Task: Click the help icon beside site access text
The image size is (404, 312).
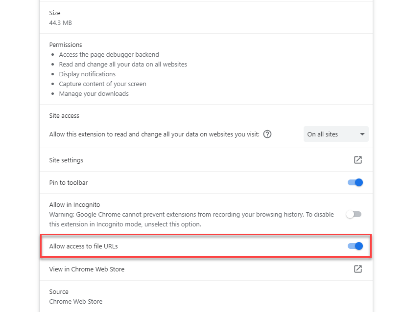Action: (x=267, y=134)
